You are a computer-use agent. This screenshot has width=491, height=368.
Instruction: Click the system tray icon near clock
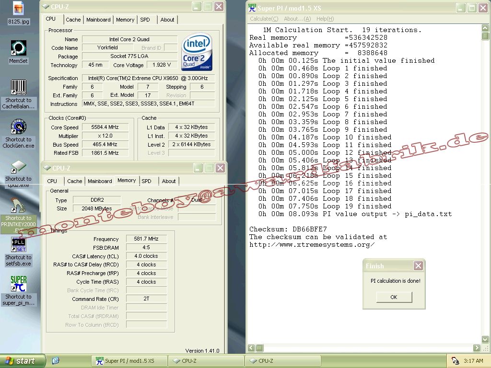point(455,361)
